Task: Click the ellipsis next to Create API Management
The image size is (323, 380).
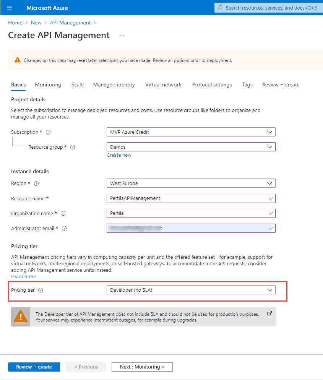Action: (122, 35)
